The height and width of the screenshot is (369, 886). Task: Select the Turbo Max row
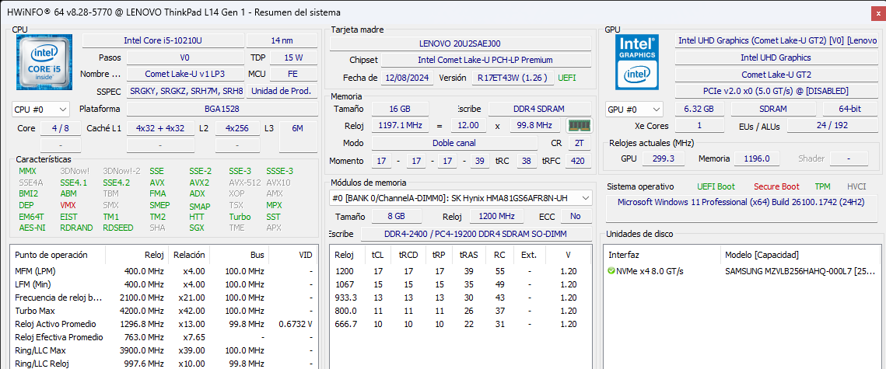tap(164, 311)
